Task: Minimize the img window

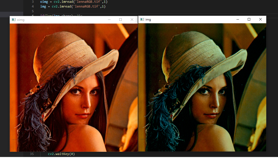Action: 238,19
